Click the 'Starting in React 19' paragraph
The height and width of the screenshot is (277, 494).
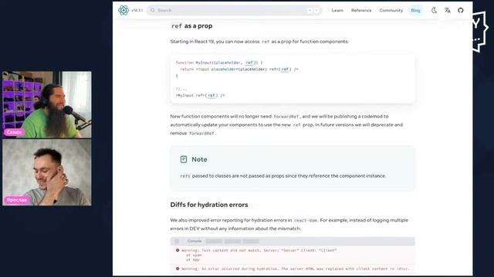259,42
